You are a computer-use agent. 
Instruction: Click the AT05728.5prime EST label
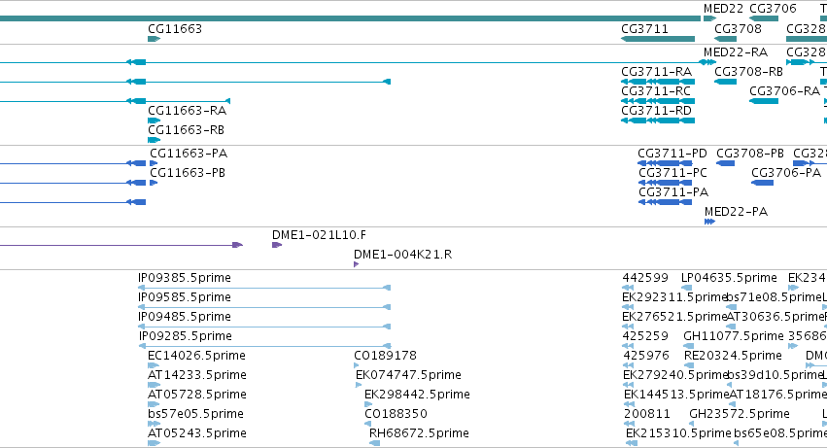196,396
